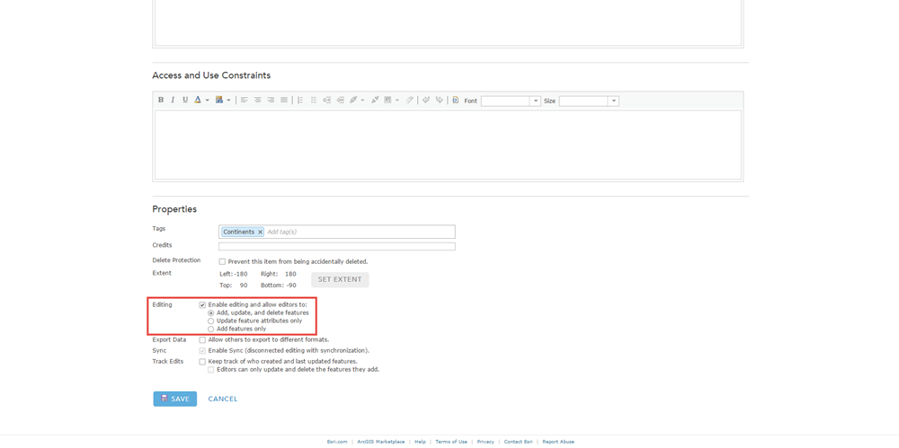Align text right in the editor
The width and height of the screenshot is (899, 448).
click(x=271, y=100)
